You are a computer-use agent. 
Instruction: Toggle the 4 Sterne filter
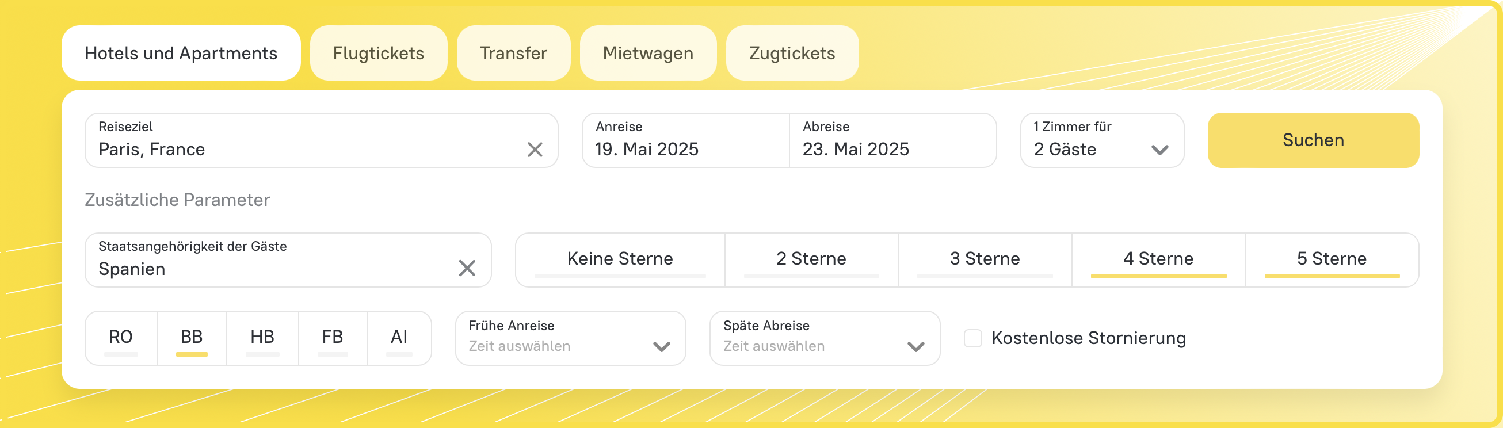(1158, 259)
